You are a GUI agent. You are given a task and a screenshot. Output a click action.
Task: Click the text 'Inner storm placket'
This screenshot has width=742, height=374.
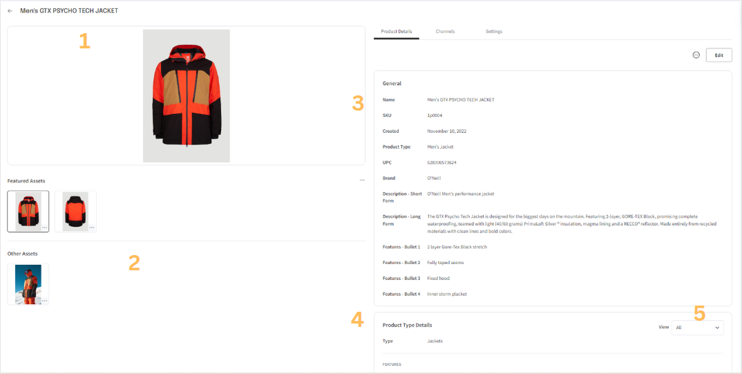point(447,294)
